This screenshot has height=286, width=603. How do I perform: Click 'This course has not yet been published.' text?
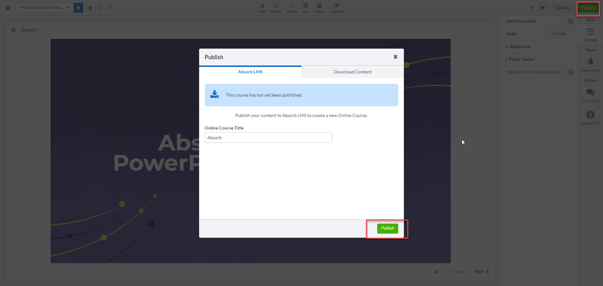tap(264, 95)
